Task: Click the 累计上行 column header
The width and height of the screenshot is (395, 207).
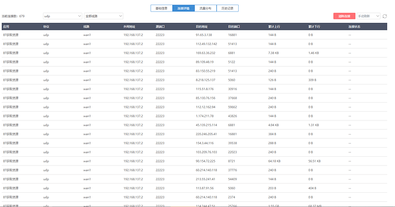Action: pyautogui.click(x=274, y=27)
